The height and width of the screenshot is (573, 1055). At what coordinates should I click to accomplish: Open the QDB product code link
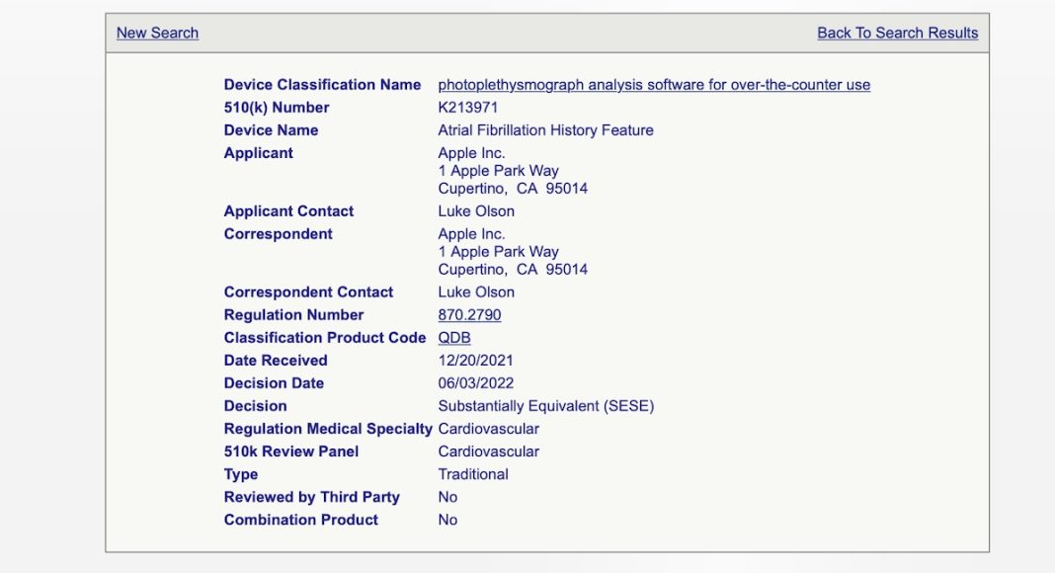tap(454, 338)
